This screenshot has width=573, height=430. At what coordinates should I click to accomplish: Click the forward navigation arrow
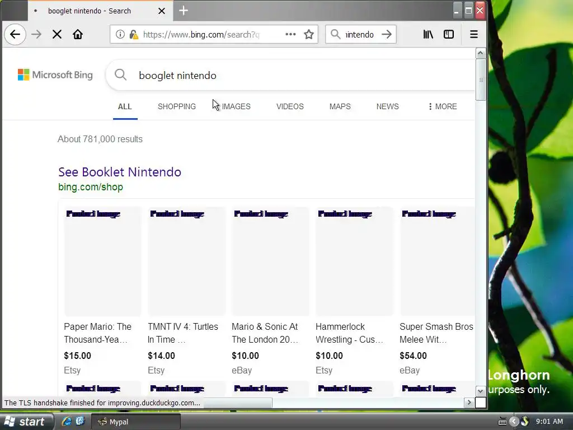tap(36, 34)
